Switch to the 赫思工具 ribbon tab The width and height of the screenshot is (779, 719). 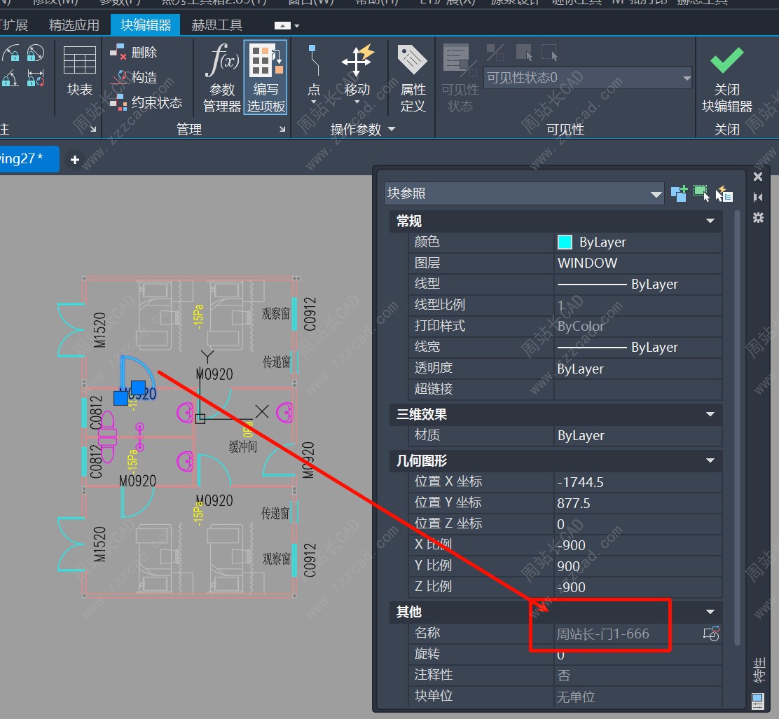pyautogui.click(x=216, y=25)
